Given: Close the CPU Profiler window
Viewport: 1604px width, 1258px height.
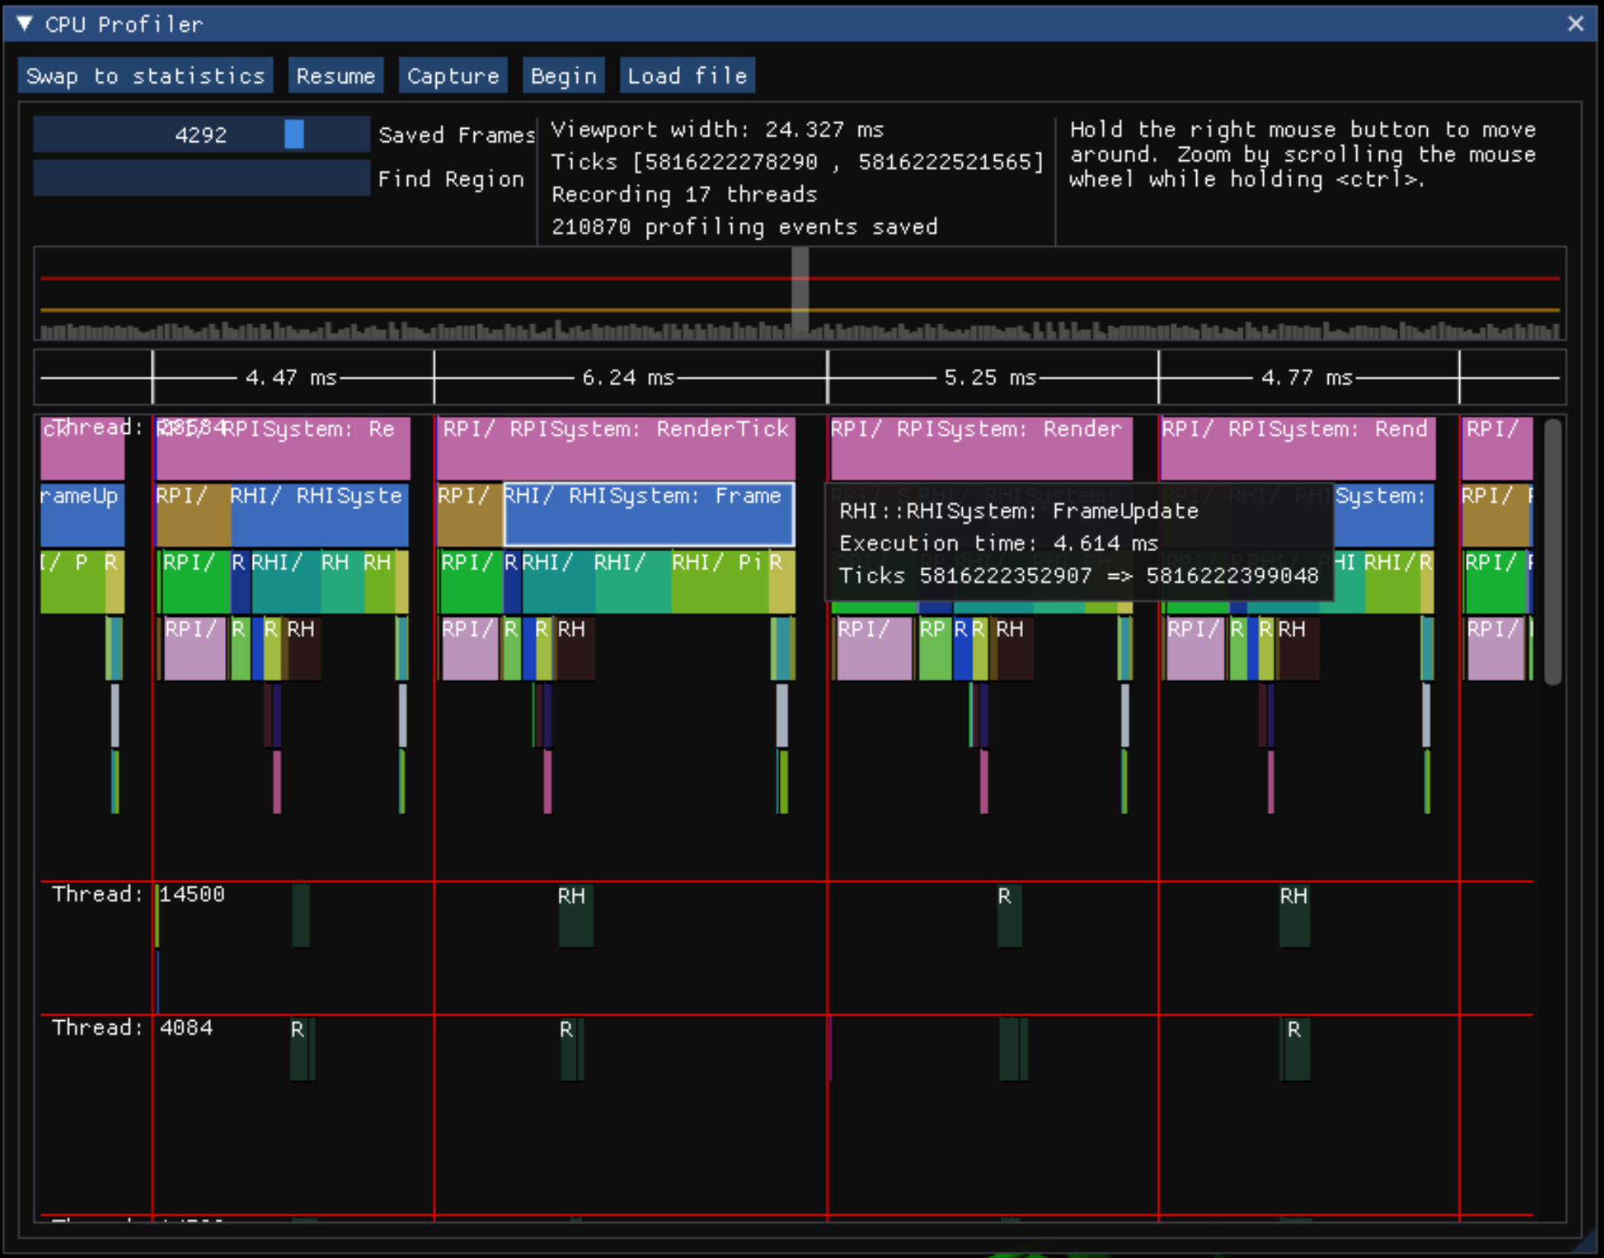Looking at the screenshot, I should tap(1577, 24).
